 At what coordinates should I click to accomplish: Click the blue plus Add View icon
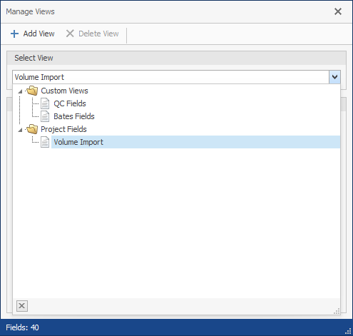click(x=14, y=34)
